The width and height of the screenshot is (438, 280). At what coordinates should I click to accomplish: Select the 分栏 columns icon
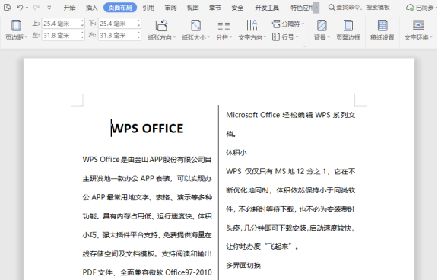pos(224,25)
